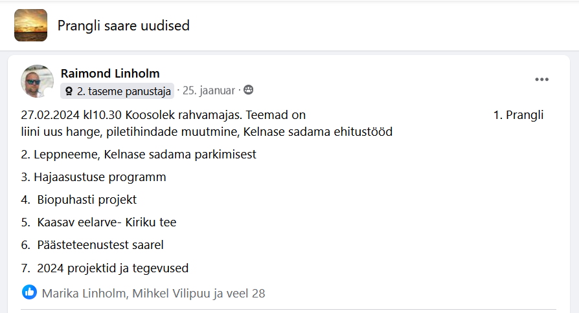Click the '2. taseme panustaja' contributor badge
Image resolution: width=579 pixels, height=313 pixels.
(x=117, y=91)
